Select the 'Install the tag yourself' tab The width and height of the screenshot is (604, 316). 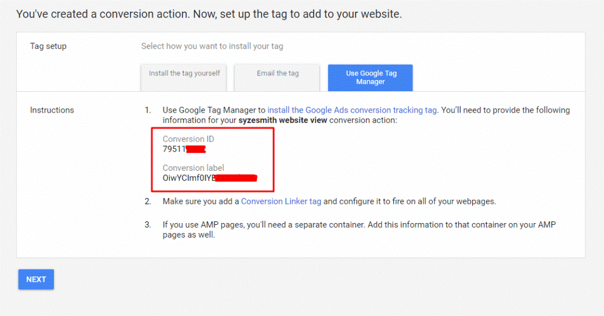pos(184,77)
